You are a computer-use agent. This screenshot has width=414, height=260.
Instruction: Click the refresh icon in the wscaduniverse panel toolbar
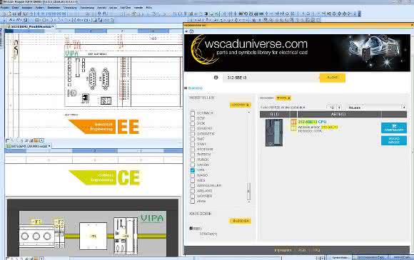pyautogui.click(x=191, y=31)
